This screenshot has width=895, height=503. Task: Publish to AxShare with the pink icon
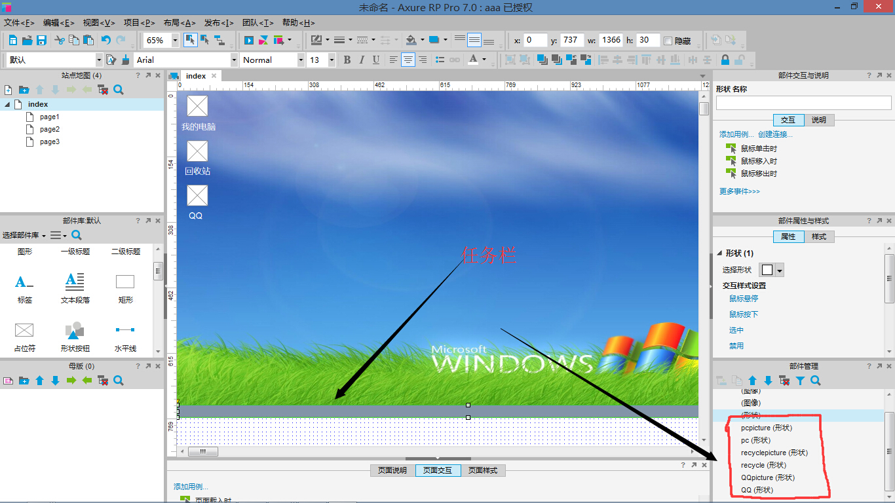263,41
